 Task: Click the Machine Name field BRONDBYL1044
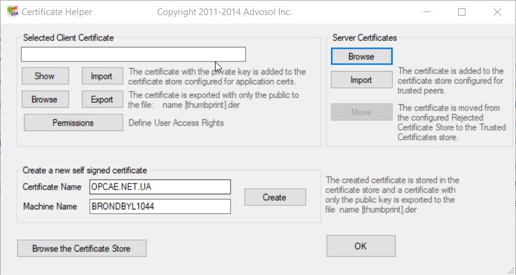click(x=160, y=206)
